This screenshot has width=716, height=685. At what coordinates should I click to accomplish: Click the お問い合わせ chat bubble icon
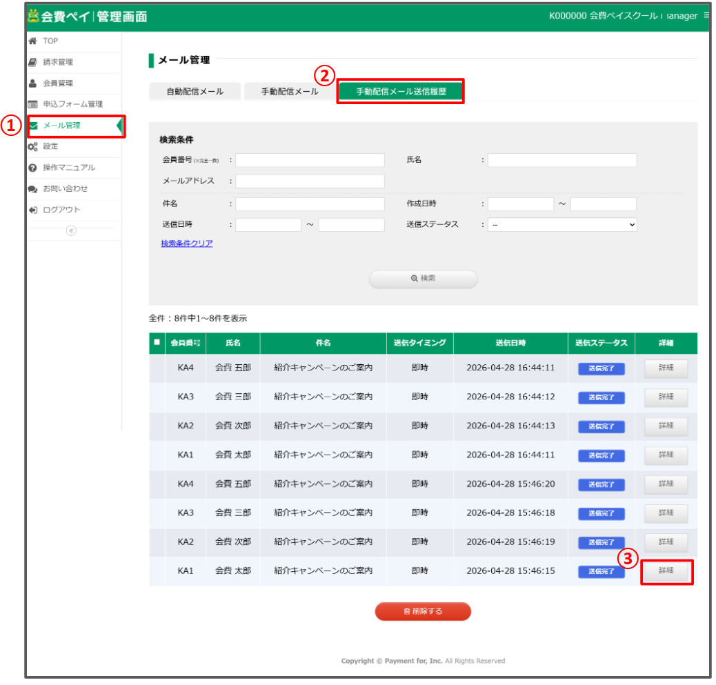32,190
